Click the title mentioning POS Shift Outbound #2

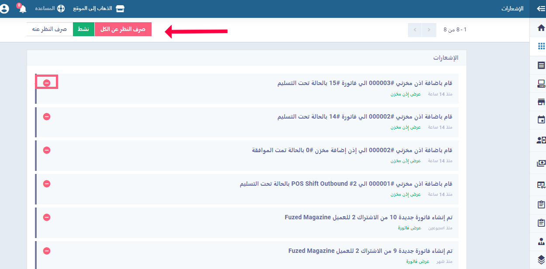[346, 184]
